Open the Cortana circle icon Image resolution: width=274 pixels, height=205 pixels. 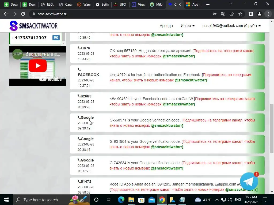(96, 200)
